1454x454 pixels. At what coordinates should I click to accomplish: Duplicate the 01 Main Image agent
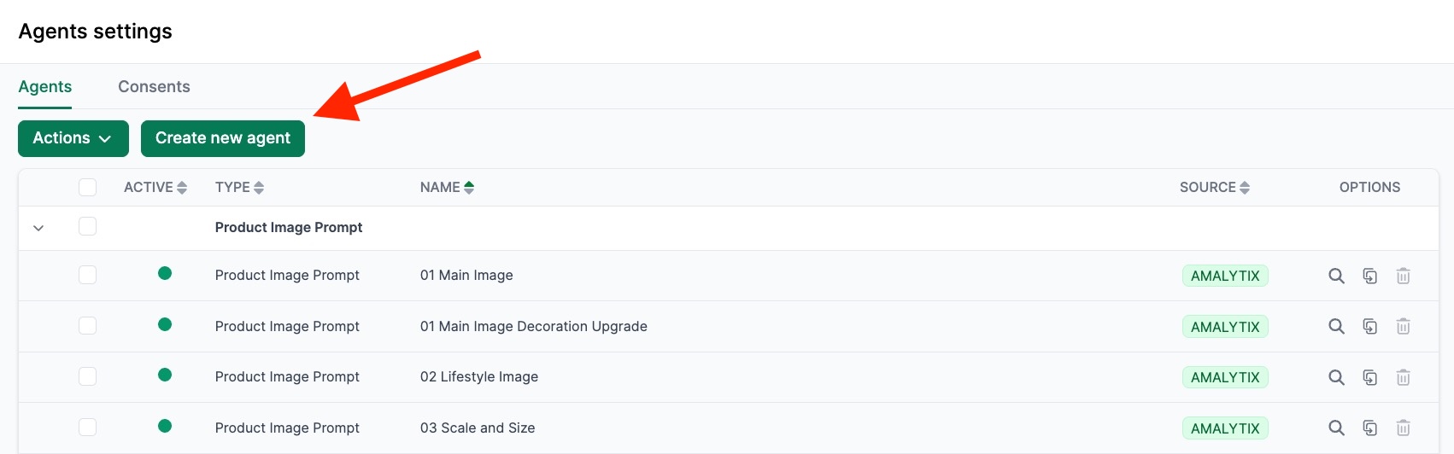(1369, 276)
